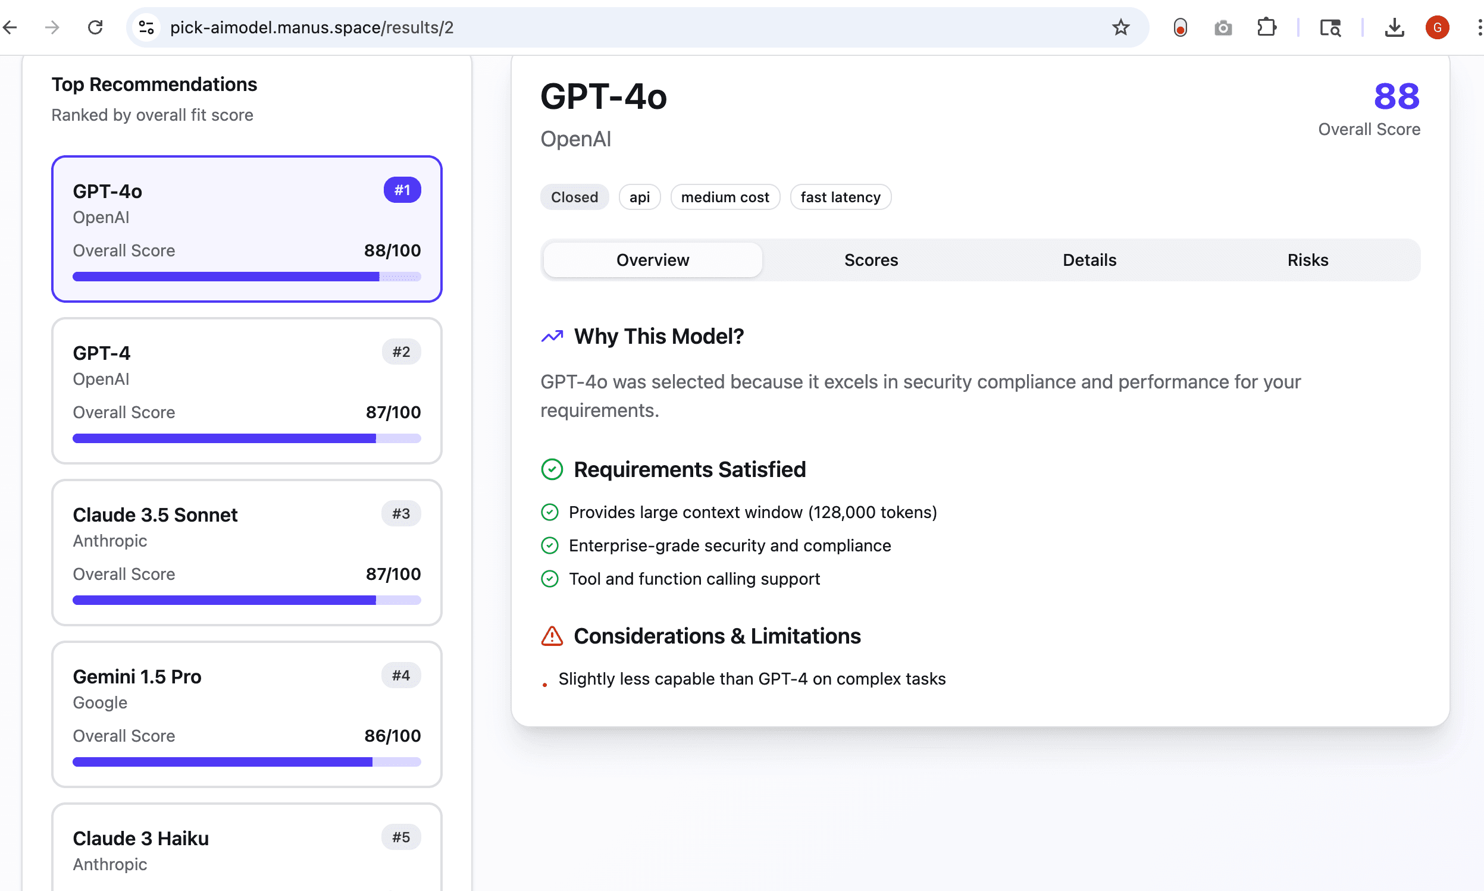Switch to the Scores tab

(x=871, y=260)
